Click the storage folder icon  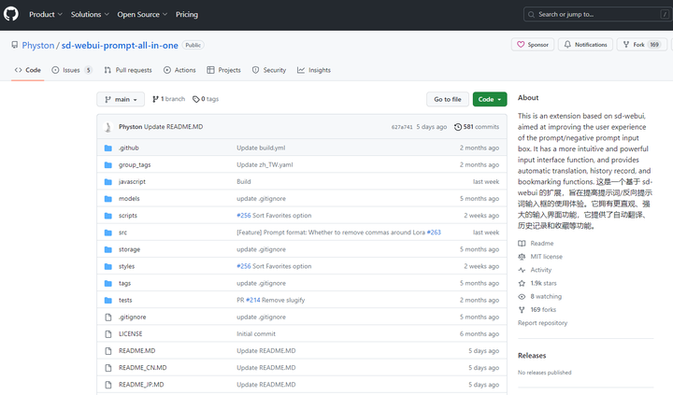pyautogui.click(x=108, y=249)
